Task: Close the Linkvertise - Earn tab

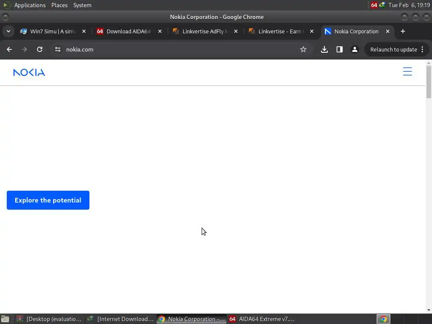Action: click(x=312, y=31)
